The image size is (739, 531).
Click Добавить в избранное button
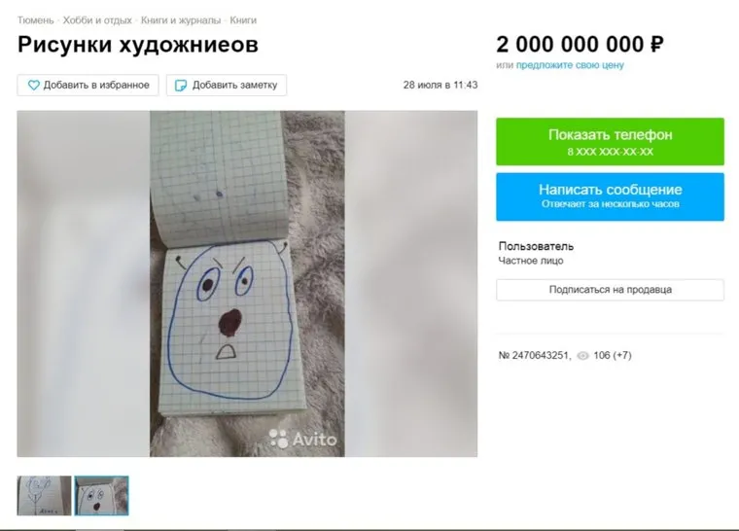click(x=88, y=86)
